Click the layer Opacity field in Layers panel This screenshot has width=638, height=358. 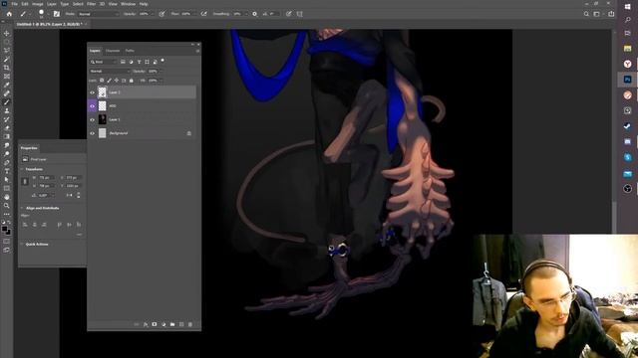tap(153, 71)
